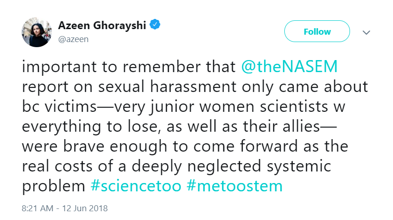The width and height of the screenshot is (393, 220).
Task: Open the #metoostem hashtag
Action: [234, 186]
